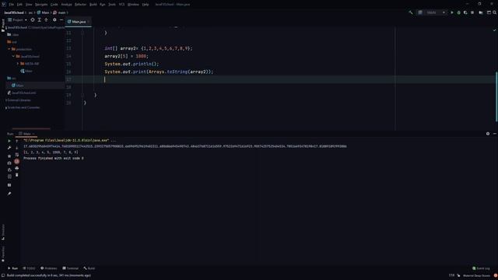Click the Stop icon in the top toolbar
Screen dimensions: 498x280
click(472, 12)
